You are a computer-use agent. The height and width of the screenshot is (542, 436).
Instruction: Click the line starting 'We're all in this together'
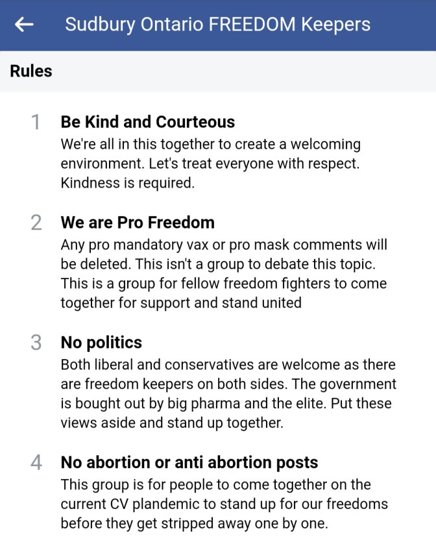[210, 144]
